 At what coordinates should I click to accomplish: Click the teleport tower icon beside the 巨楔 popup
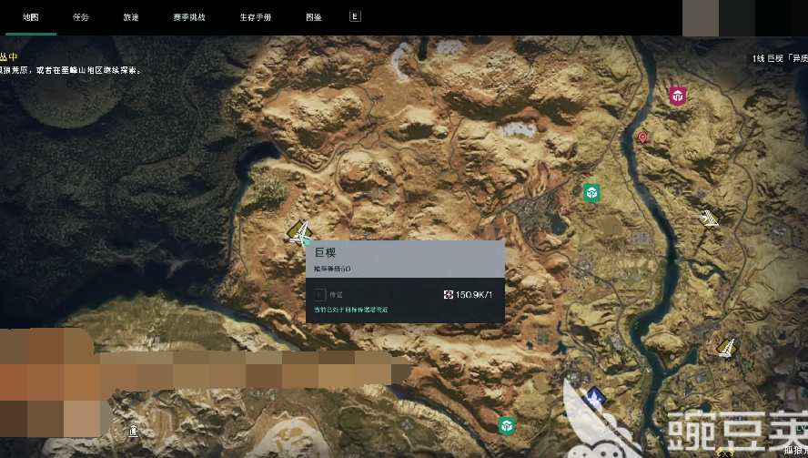click(x=300, y=233)
